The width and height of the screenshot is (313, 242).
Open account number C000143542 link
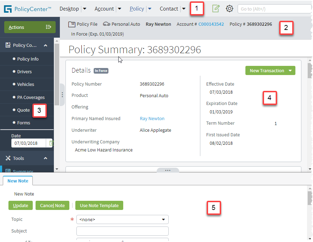pos(211,24)
